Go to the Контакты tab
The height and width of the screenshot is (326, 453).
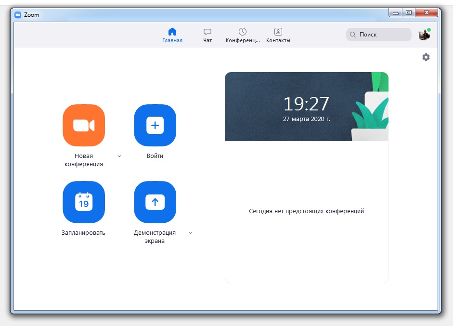[x=278, y=36]
